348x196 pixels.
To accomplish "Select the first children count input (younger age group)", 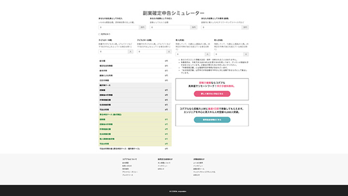I will tap(113, 52).
